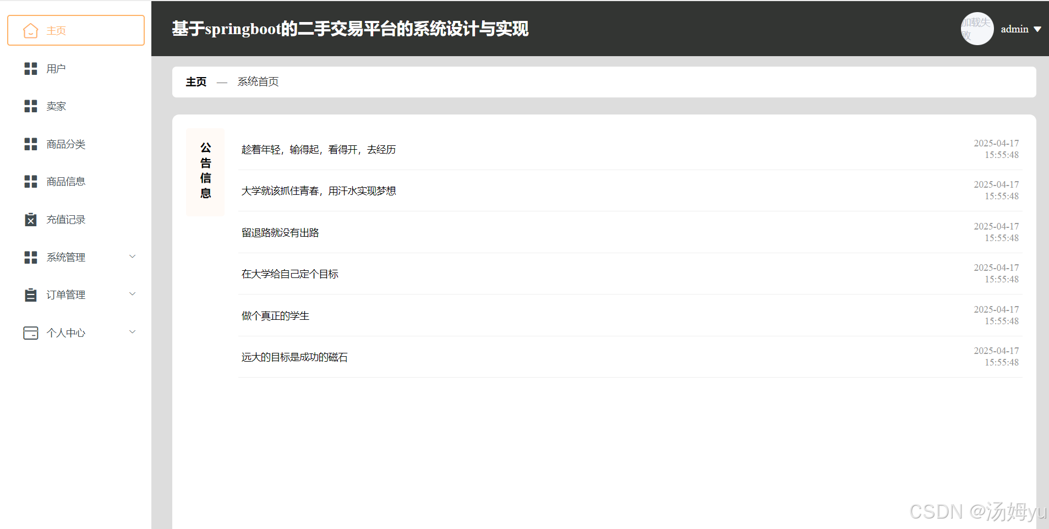Open announcement 做个真正的学生
This screenshot has height=529, width=1049.
[275, 316]
